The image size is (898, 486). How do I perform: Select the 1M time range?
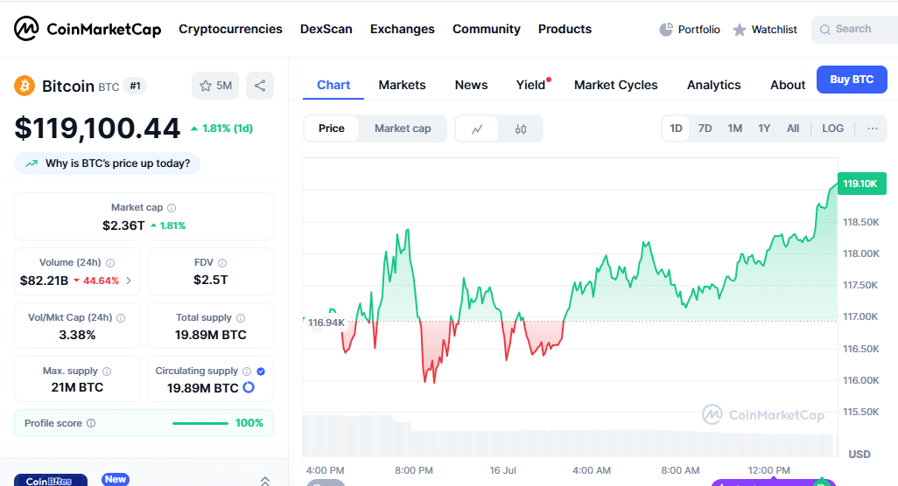(x=735, y=128)
